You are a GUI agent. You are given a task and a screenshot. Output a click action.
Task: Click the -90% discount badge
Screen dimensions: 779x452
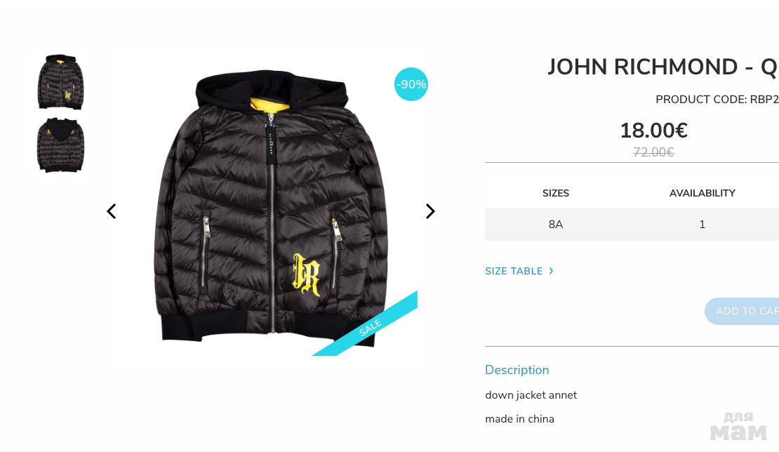[x=411, y=84]
